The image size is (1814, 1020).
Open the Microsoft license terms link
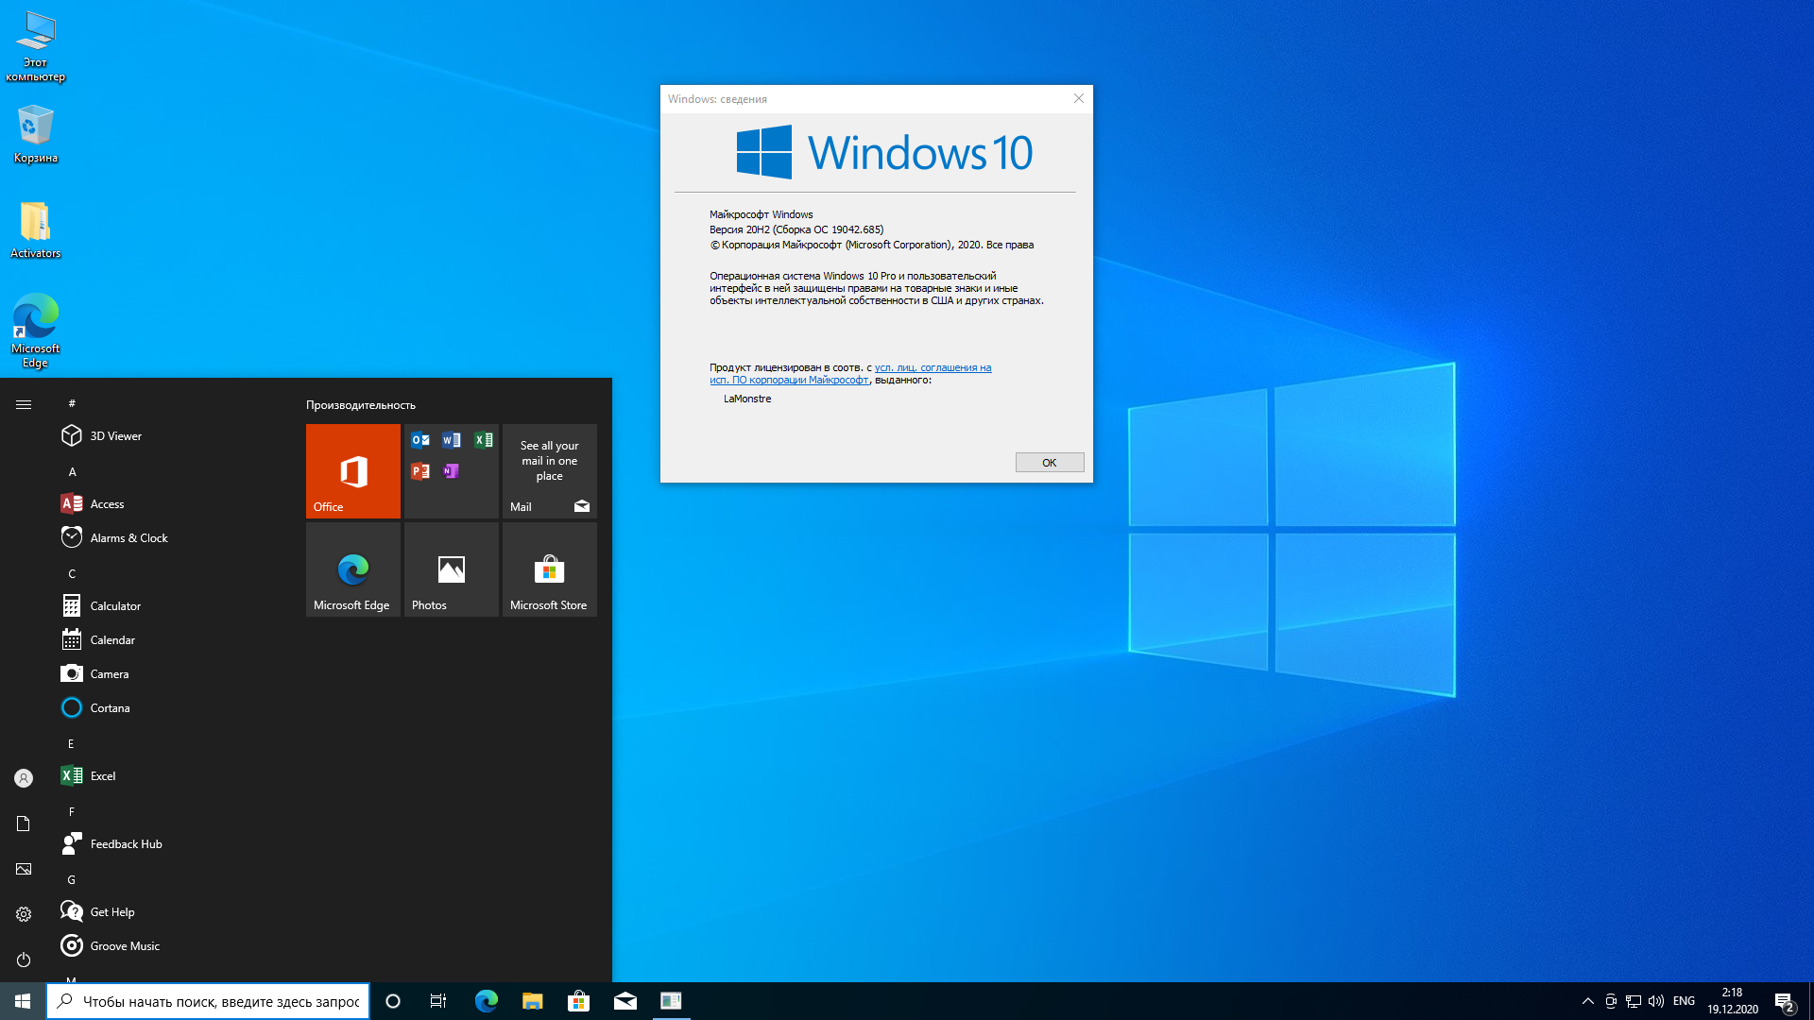(x=932, y=367)
